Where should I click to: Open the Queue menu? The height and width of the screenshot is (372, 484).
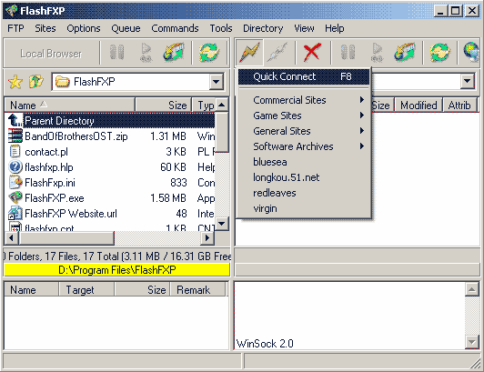coord(126,28)
